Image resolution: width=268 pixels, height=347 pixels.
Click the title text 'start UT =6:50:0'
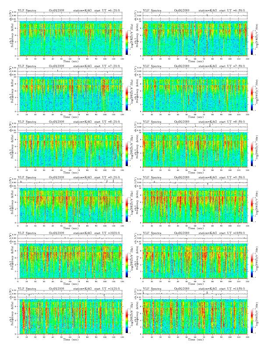233,11
